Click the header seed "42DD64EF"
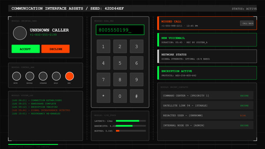 (x=114, y=8)
